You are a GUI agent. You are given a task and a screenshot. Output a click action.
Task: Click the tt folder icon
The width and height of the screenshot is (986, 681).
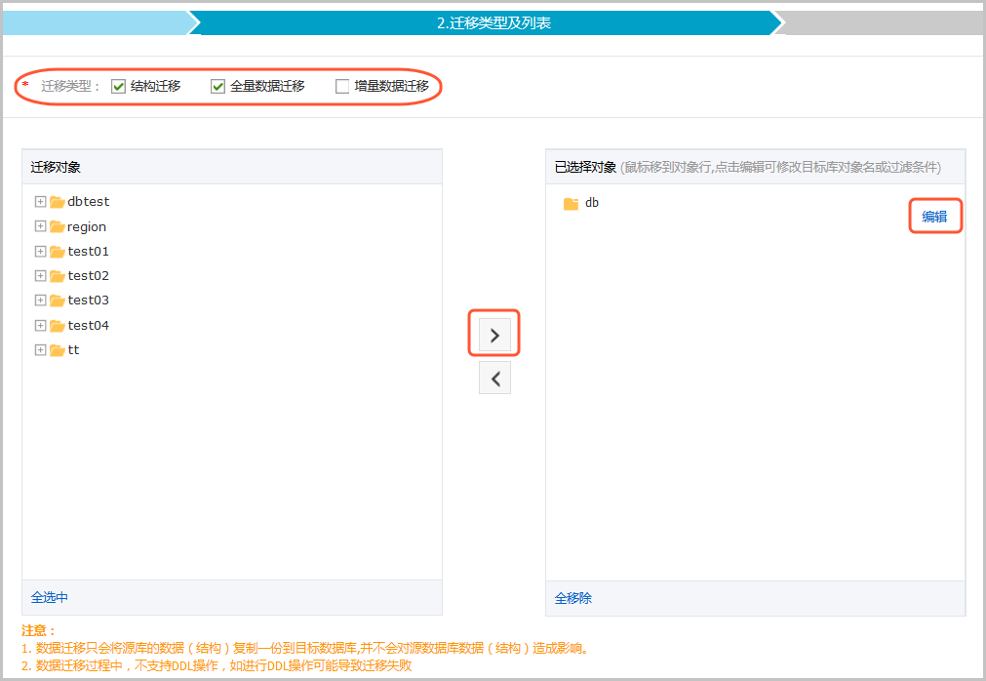tap(58, 350)
